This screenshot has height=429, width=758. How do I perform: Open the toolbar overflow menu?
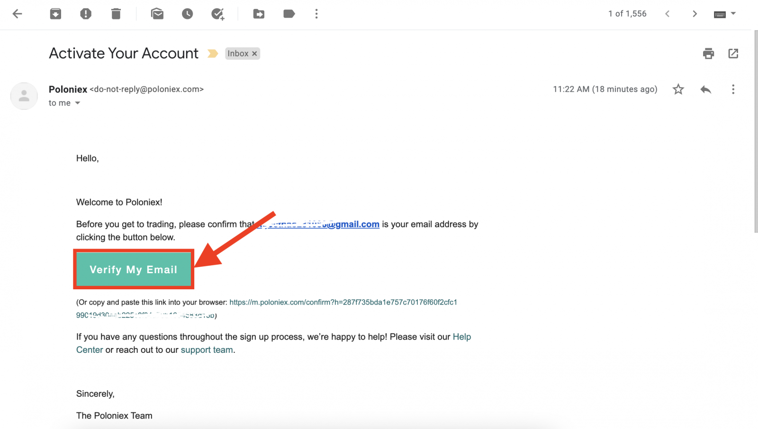[x=316, y=14]
